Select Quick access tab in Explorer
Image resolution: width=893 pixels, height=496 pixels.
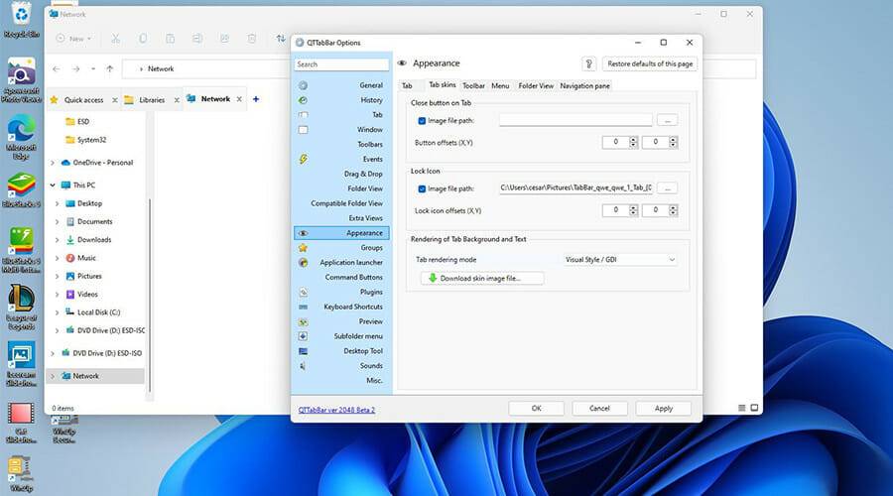click(x=83, y=99)
